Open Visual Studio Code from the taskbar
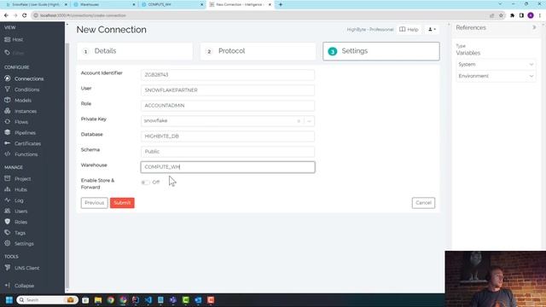 pyautogui.click(x=148, y=299)
